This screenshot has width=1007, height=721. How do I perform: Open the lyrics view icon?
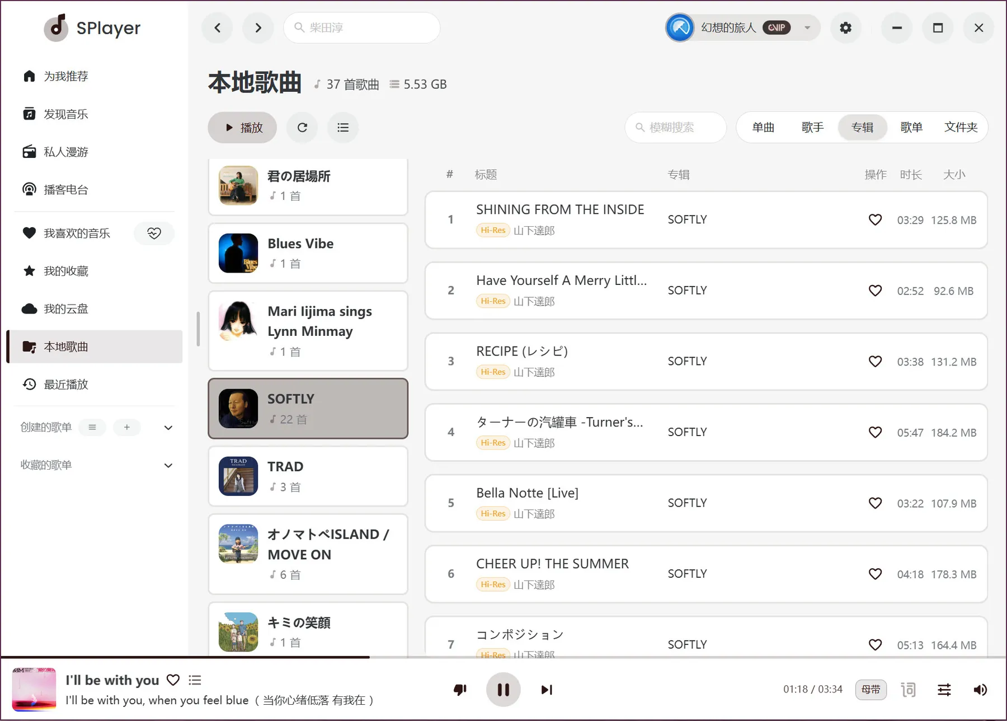[x=909, y=690]
